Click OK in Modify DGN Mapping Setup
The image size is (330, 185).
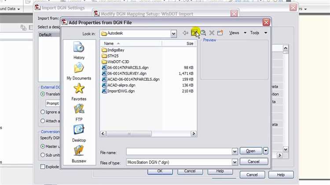click(x=160, y=171)
